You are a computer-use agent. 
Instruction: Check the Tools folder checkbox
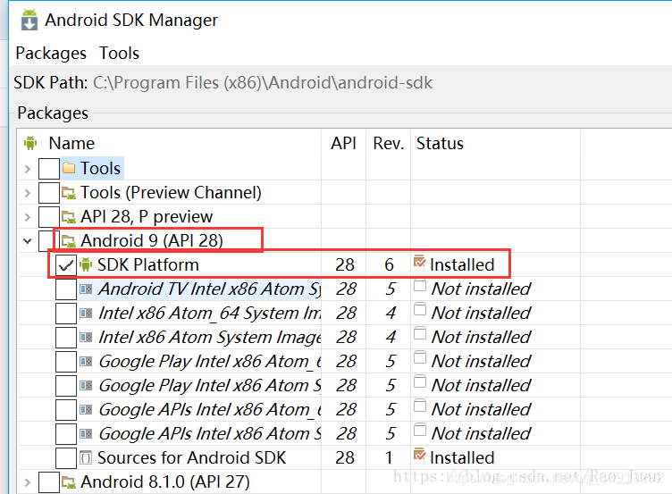49,169
